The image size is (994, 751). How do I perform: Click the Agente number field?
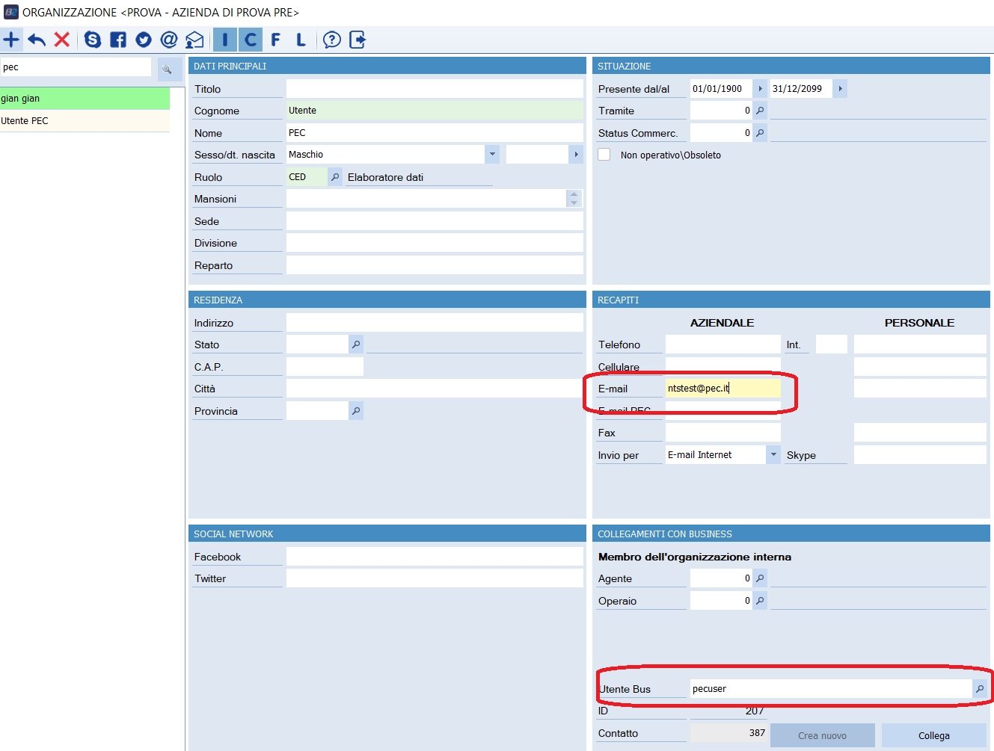point(721,578)
